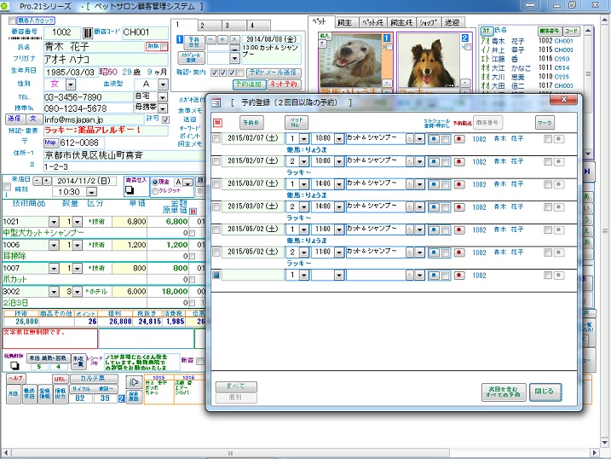Open the 母携帯 phone type dropdown
The width and height of the screenshot is (611, 459).
[163, 108]
